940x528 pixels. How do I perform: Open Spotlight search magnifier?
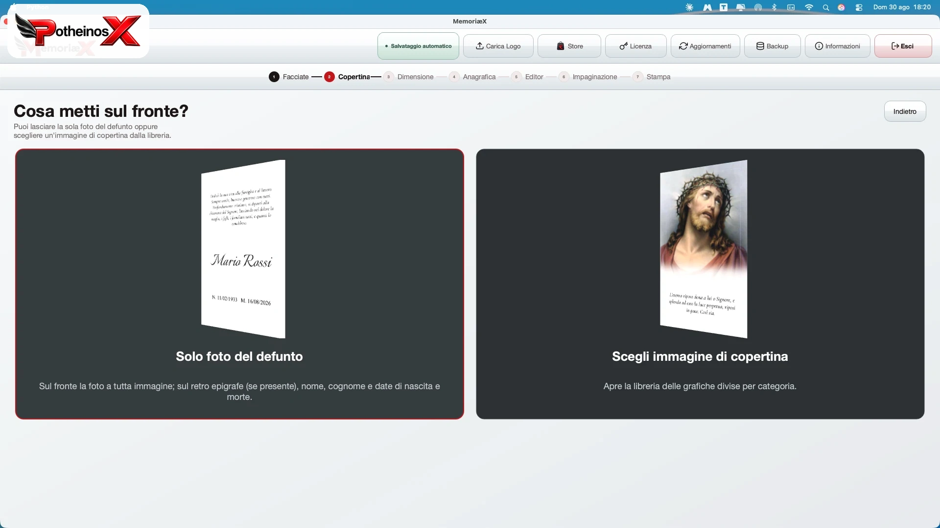[x=826, y=7]
